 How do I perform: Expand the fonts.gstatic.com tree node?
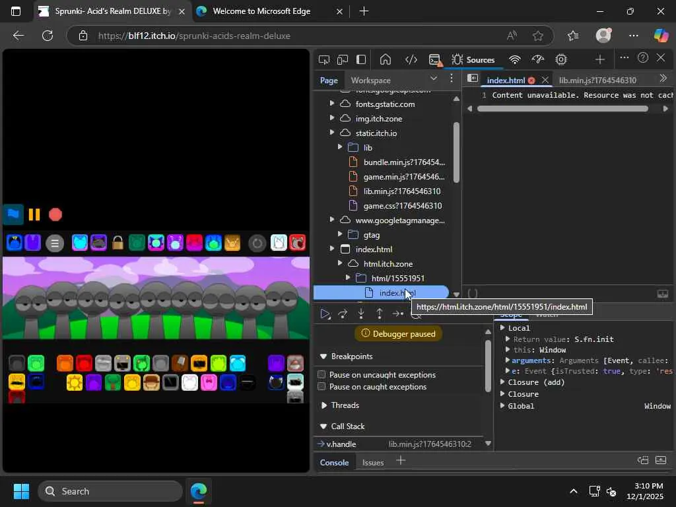(x=332, y=104)
